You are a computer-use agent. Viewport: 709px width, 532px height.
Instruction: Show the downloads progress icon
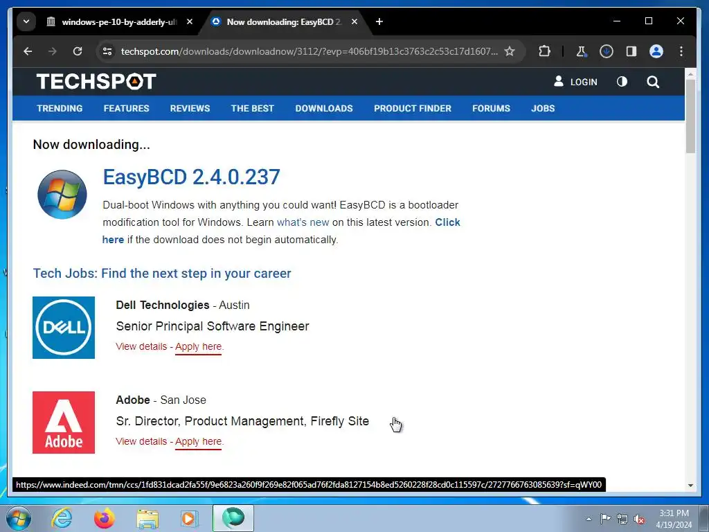point(606,51)
